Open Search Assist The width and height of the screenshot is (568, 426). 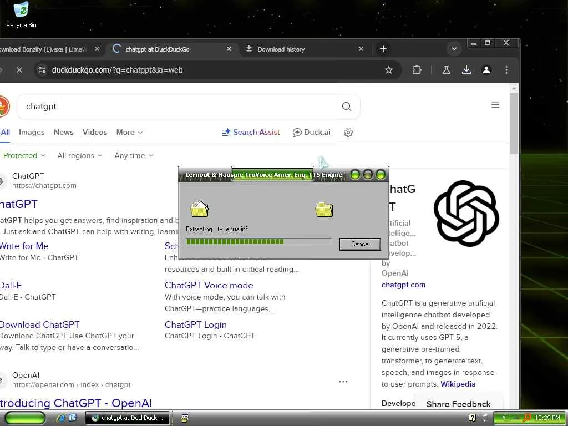(250, 133)
